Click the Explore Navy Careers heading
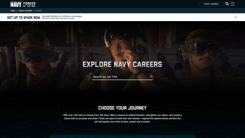 tap(122, 65)
